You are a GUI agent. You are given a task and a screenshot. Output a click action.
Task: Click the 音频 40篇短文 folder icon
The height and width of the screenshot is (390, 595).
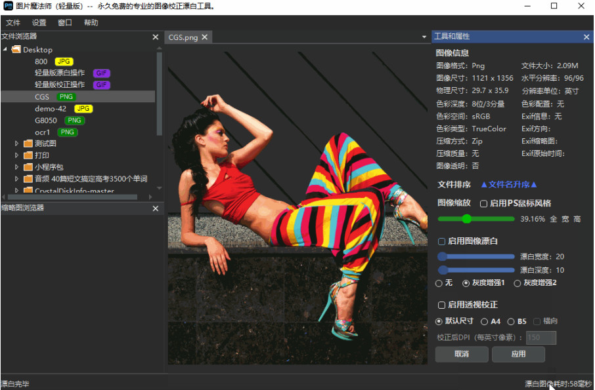[x=28, y=179]
